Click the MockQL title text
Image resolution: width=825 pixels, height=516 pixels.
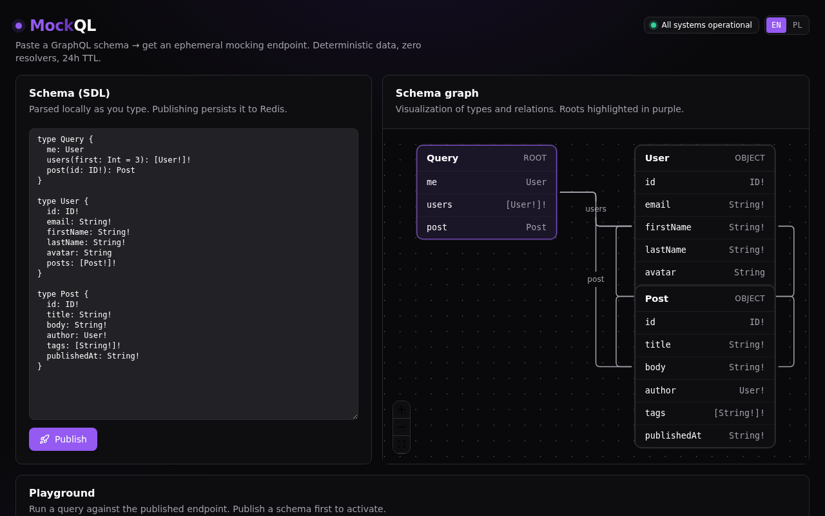[x=63, y=26]
